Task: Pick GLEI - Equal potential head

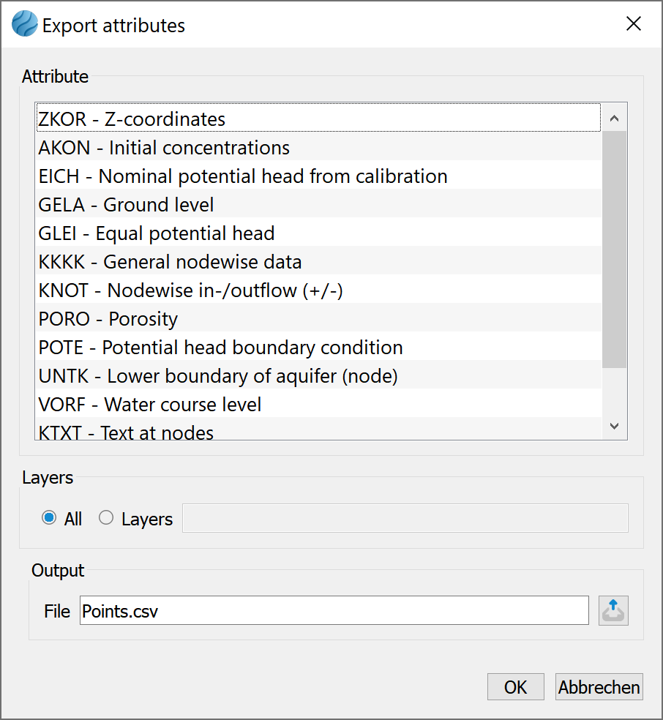Action: pos(318,233)
